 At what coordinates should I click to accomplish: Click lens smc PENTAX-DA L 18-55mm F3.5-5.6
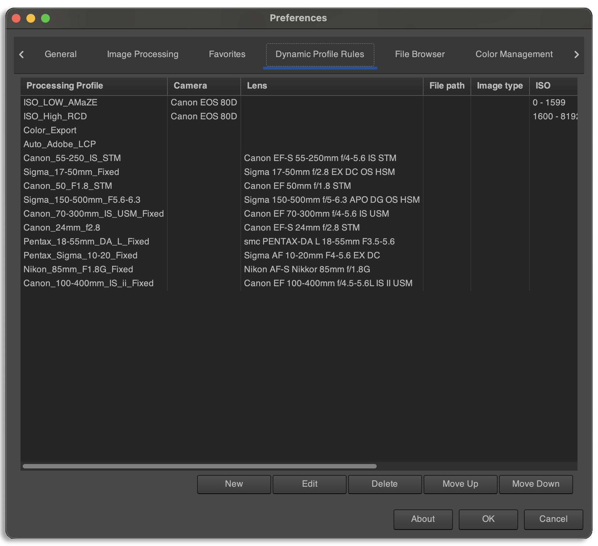[320, 242]
